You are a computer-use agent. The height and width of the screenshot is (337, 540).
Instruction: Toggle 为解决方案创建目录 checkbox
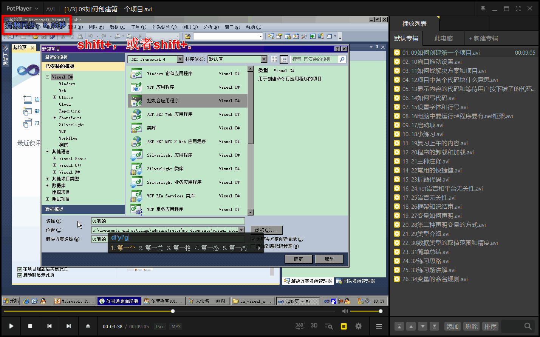253,239
